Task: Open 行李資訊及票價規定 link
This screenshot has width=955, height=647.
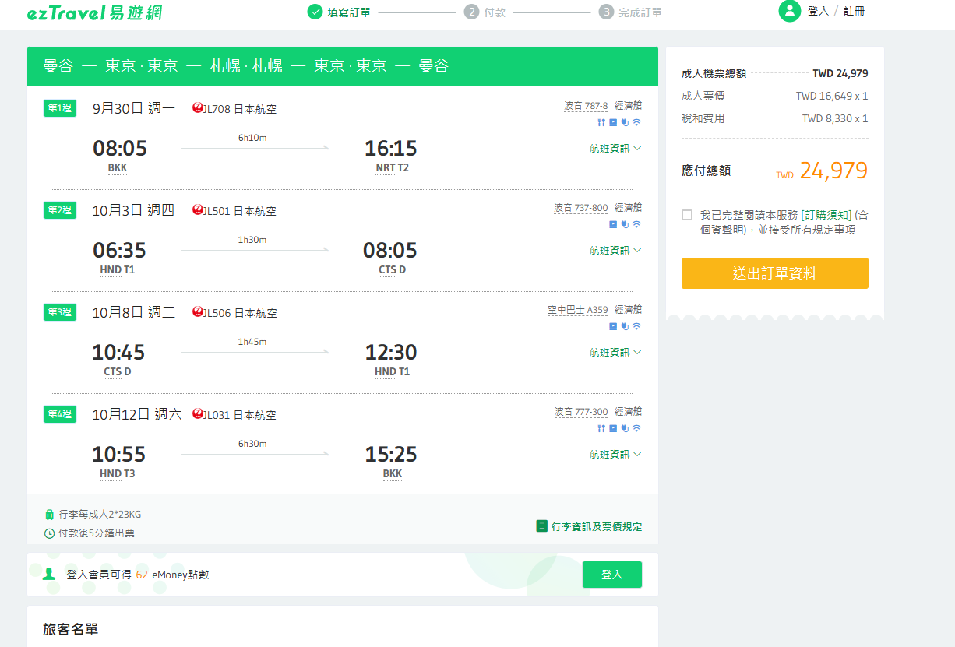Action: [597, 527]
